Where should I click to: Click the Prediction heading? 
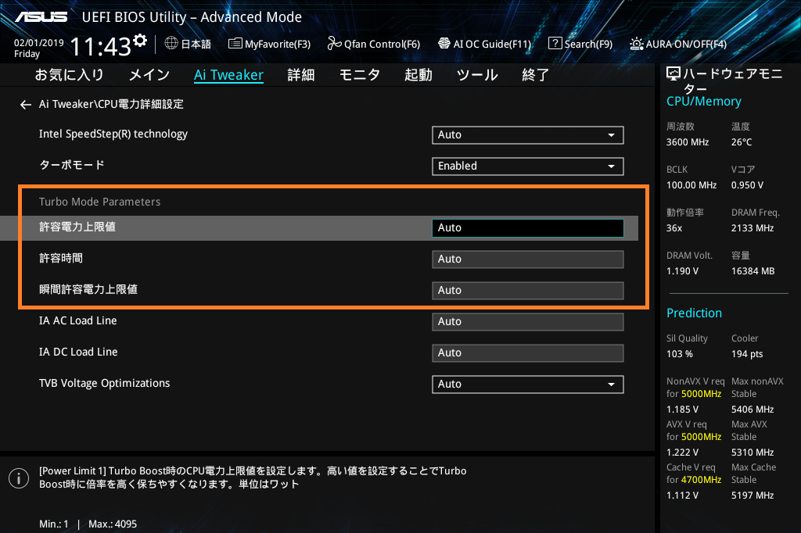(x=695, y=313)
